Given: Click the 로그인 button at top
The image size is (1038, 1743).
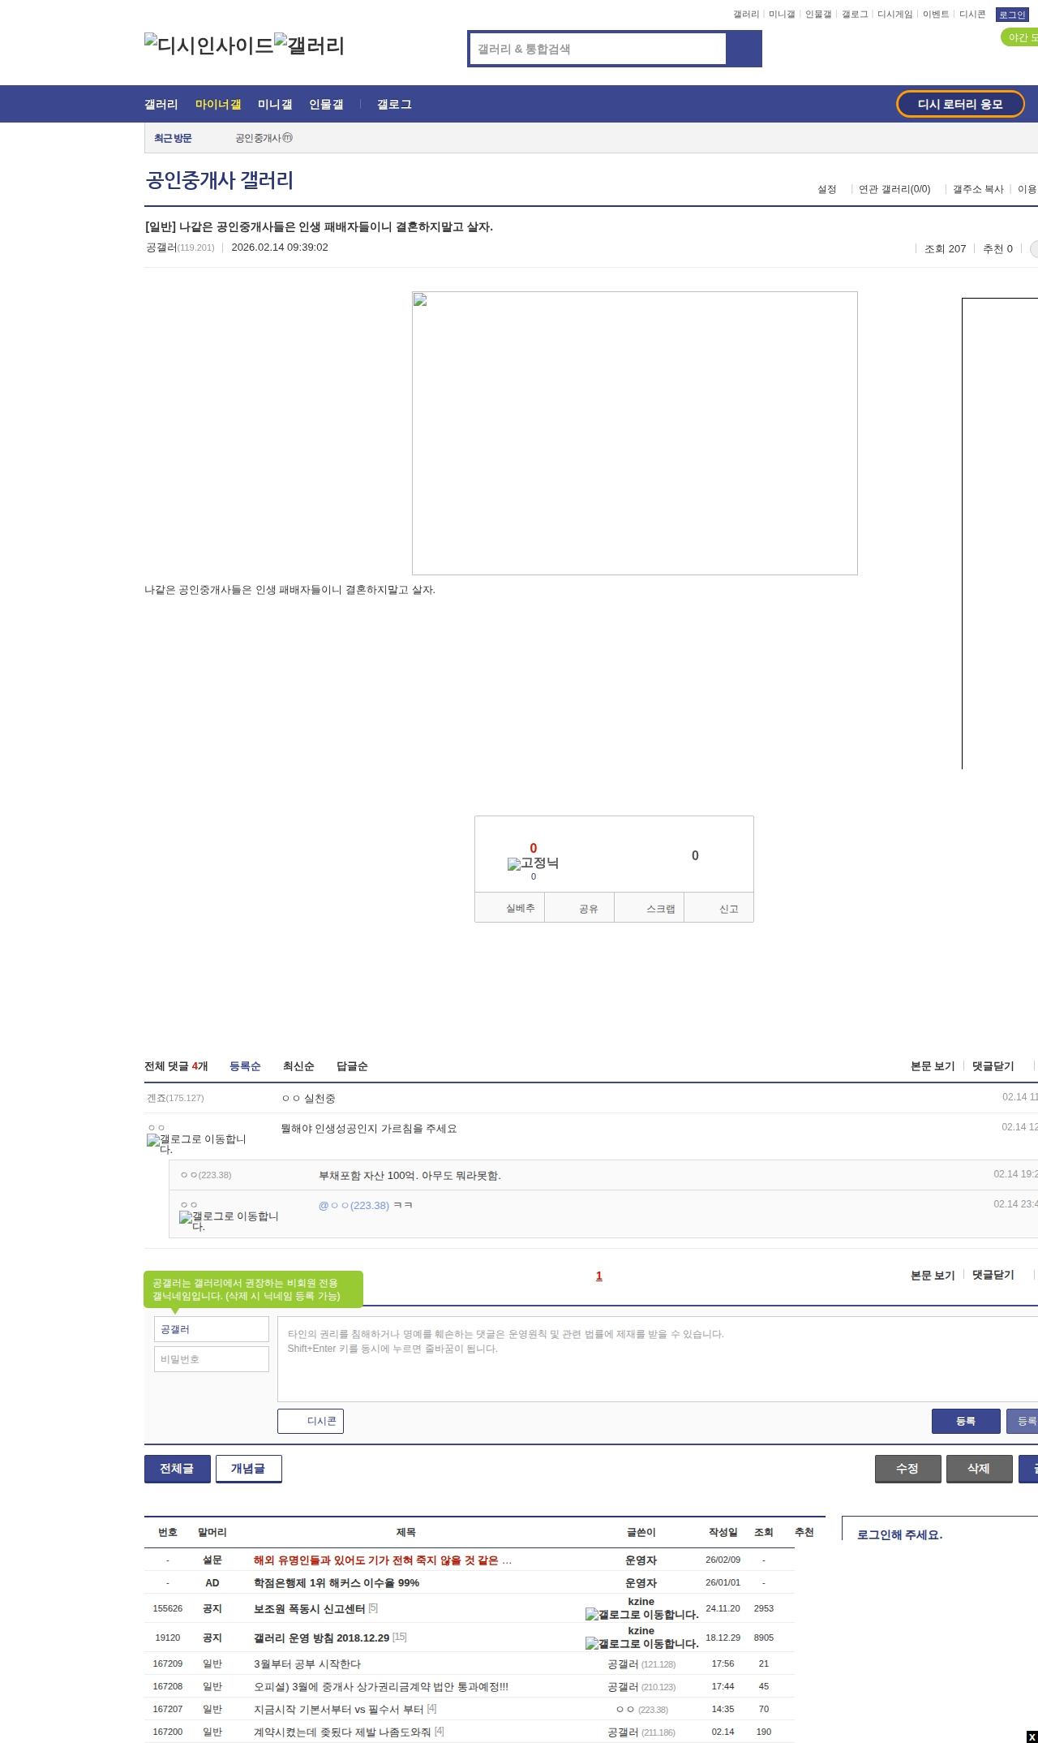Looking at the screenshot, I should click(x=1012, y=15).
